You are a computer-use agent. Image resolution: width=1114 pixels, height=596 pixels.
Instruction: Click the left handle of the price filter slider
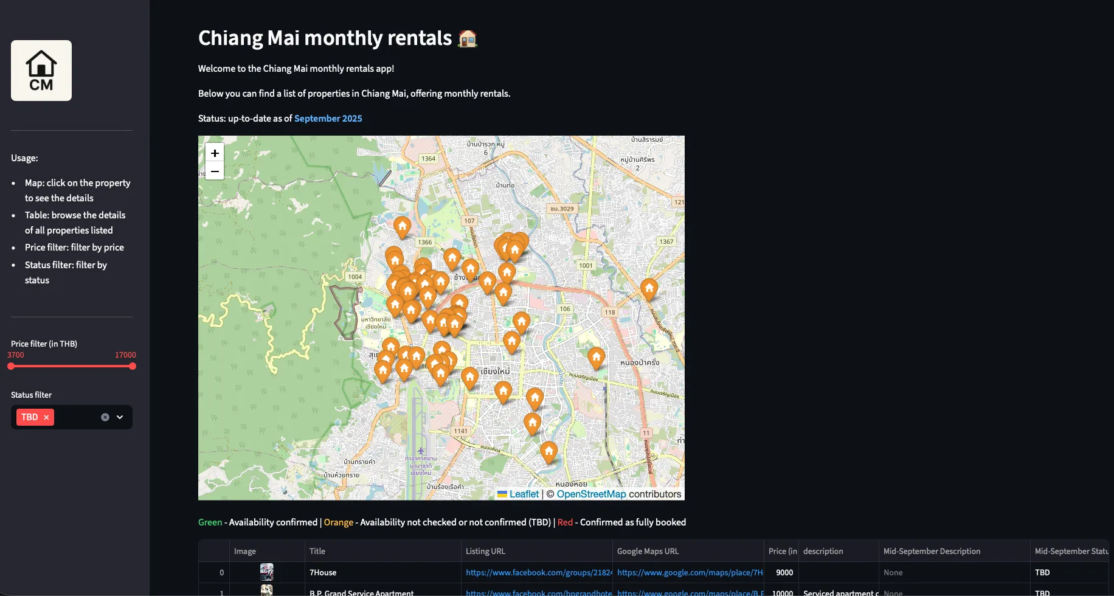pos(10,366)
